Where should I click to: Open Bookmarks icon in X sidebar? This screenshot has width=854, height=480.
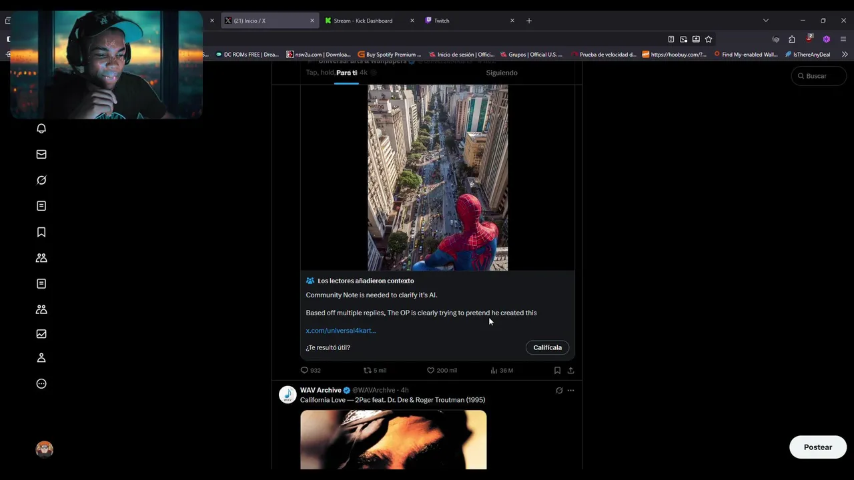coord(41,232)
